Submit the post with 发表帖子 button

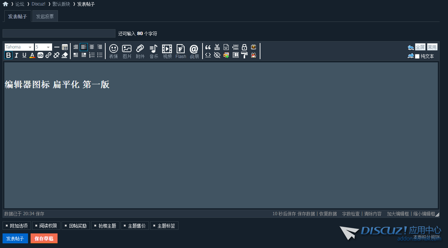coord(15,238)
